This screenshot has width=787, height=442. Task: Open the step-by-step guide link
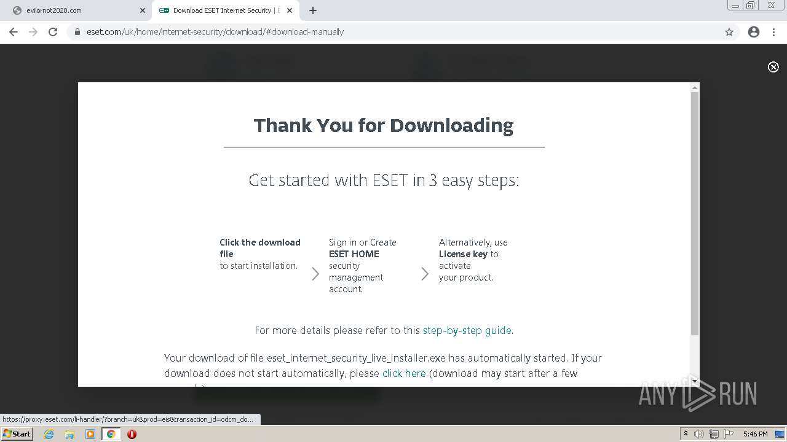pos(467,330)
